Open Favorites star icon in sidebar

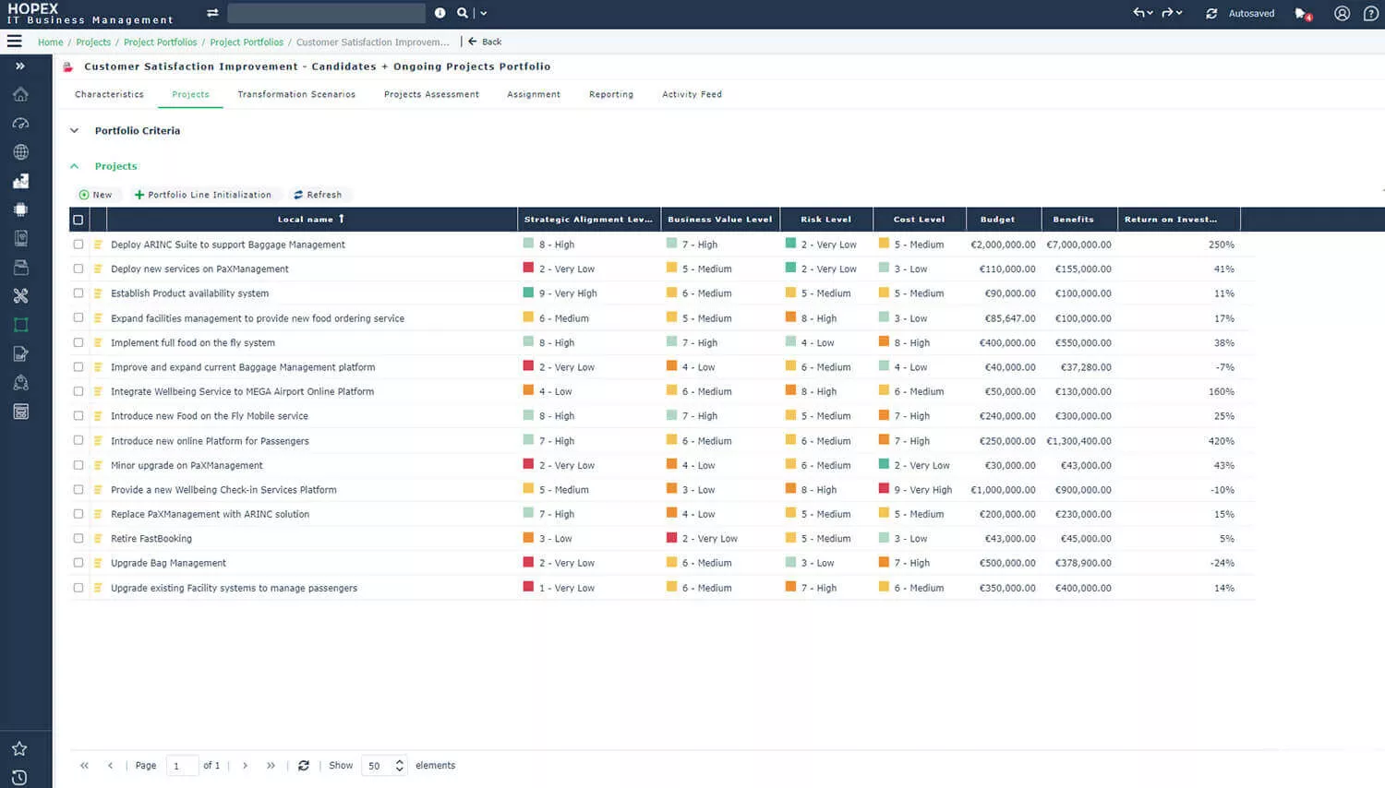pyautogui.click(x=19, y=748)
